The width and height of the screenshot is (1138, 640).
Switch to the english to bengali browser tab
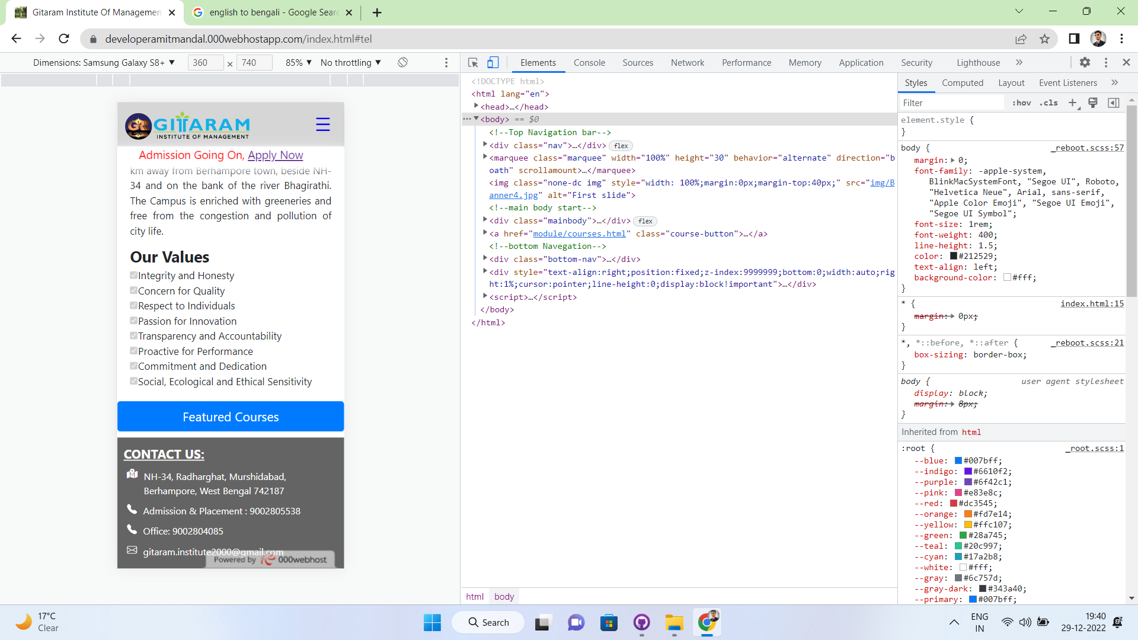[273, 12]
